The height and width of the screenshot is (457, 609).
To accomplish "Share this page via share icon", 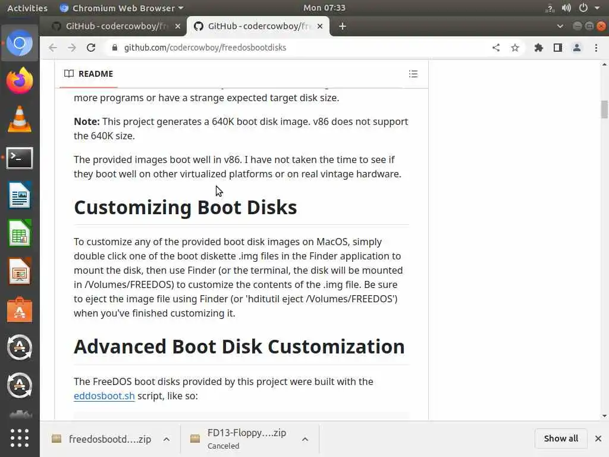I will 496,48.
